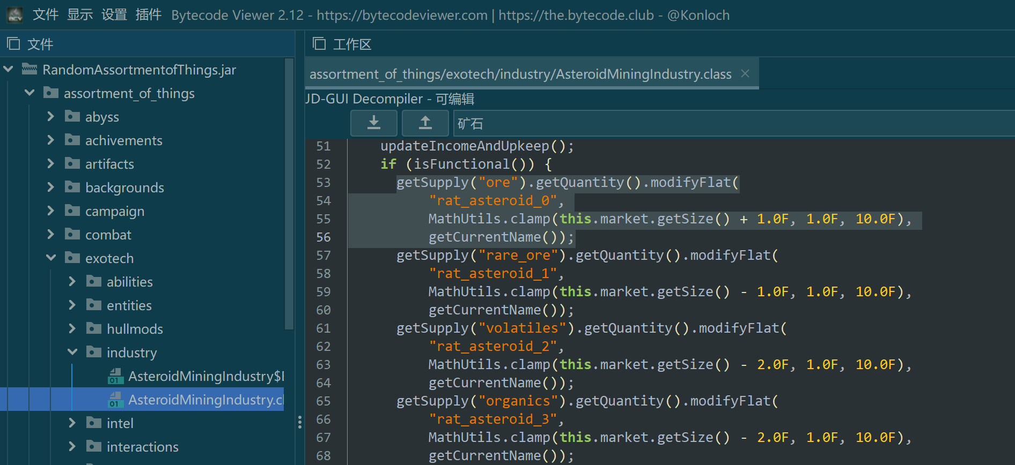Click the abilities folder icon

tap(94, 281)
